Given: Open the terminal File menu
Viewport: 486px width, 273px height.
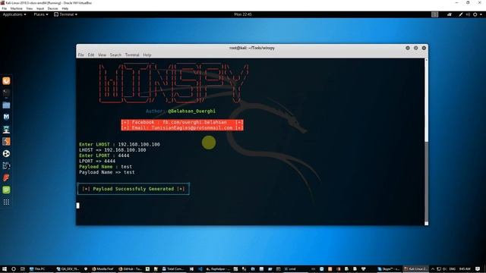Looking at the screenshot, I should coord(81,55).
